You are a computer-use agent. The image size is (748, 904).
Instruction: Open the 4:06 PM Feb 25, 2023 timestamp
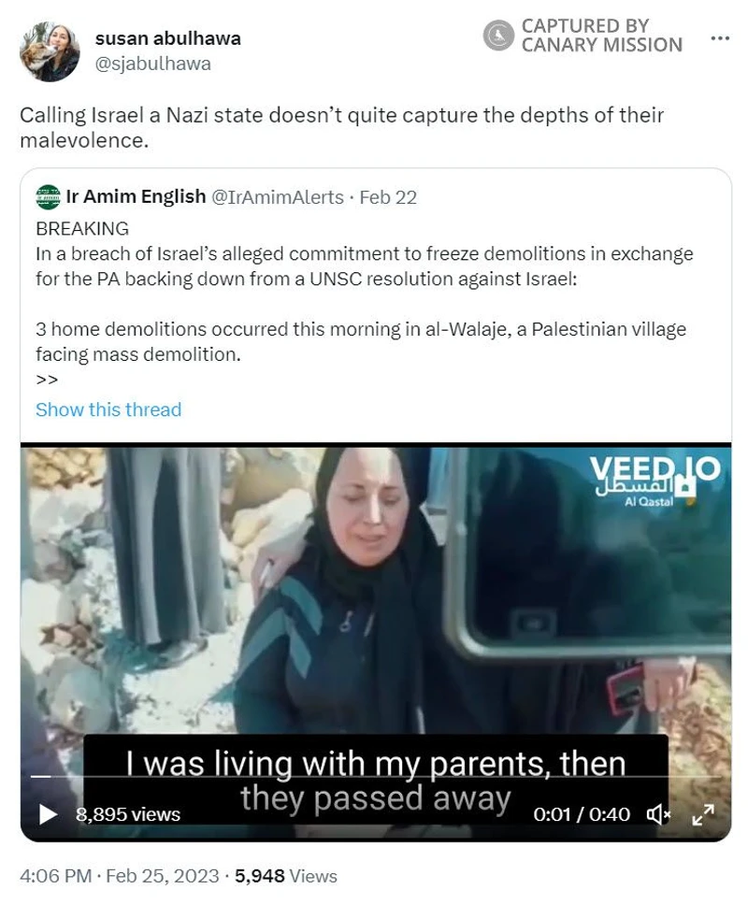(120, 876)
